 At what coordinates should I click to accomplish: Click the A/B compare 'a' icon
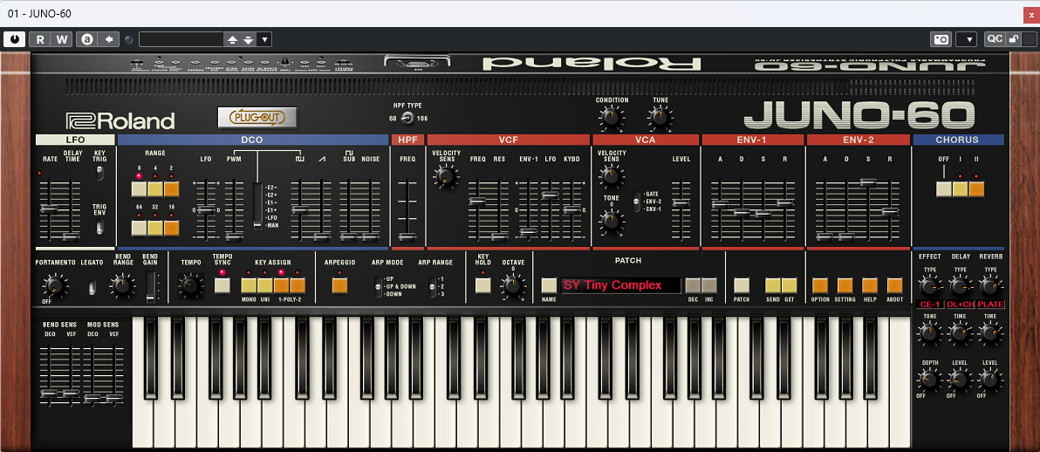[x=87, y=40]
